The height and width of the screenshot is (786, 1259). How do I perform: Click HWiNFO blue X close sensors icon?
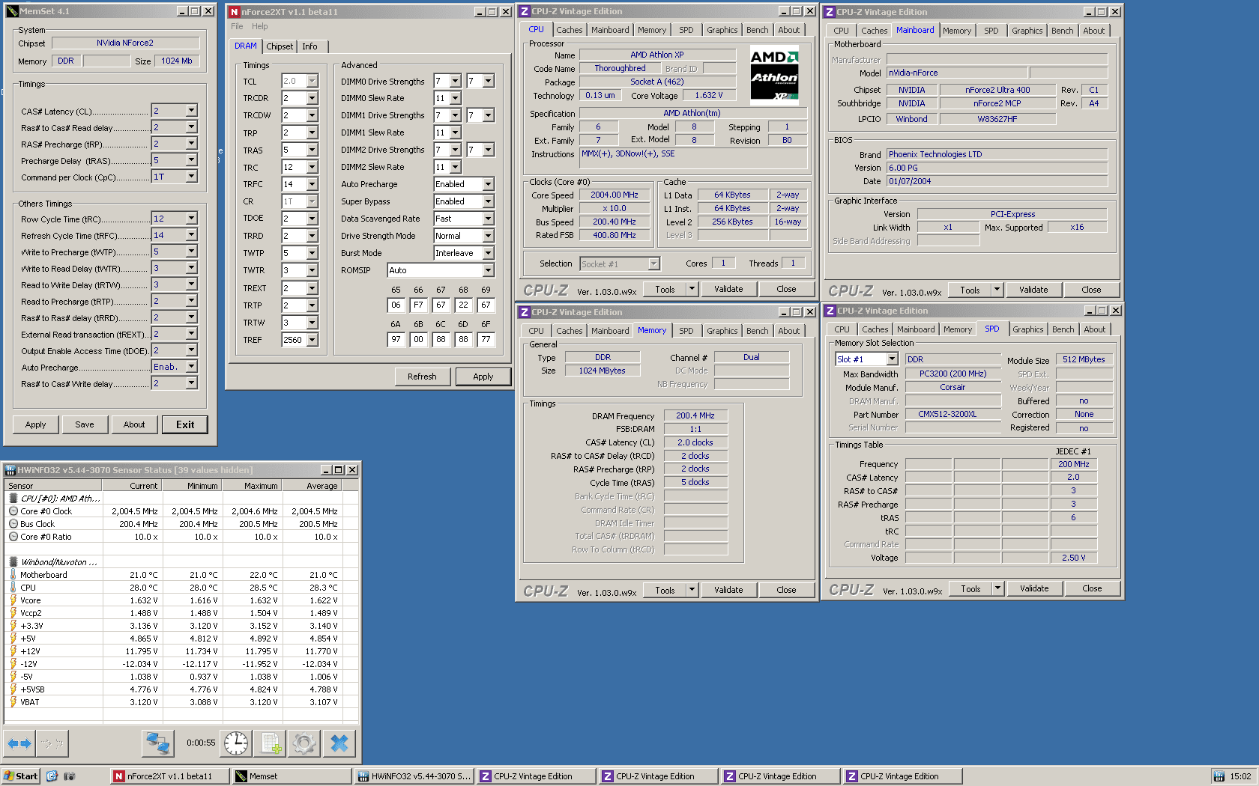coord(339,743)
